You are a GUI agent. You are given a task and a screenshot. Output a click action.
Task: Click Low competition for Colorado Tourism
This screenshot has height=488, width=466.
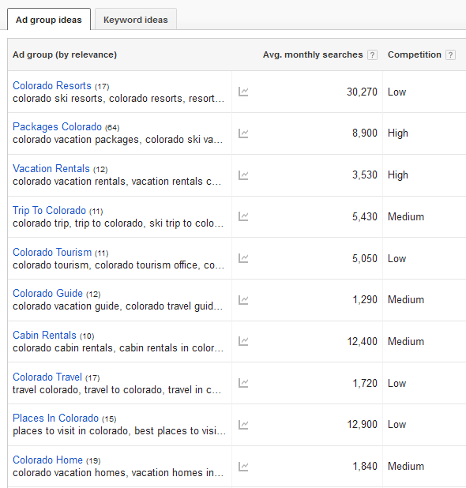pyautogui.click(x=396, y=258)
